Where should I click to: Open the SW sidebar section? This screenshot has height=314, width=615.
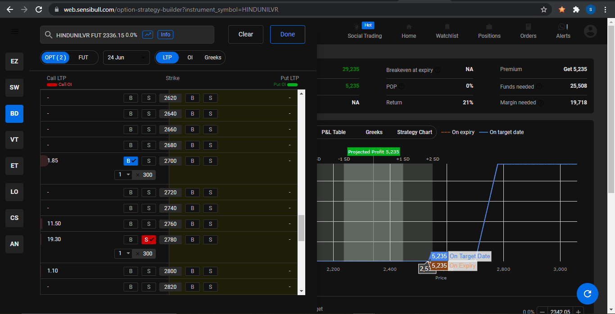coord(14,87)
